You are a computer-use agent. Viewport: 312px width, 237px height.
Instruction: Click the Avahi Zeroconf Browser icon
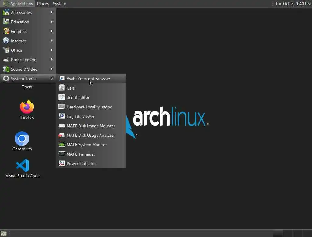tap(62, 78)
